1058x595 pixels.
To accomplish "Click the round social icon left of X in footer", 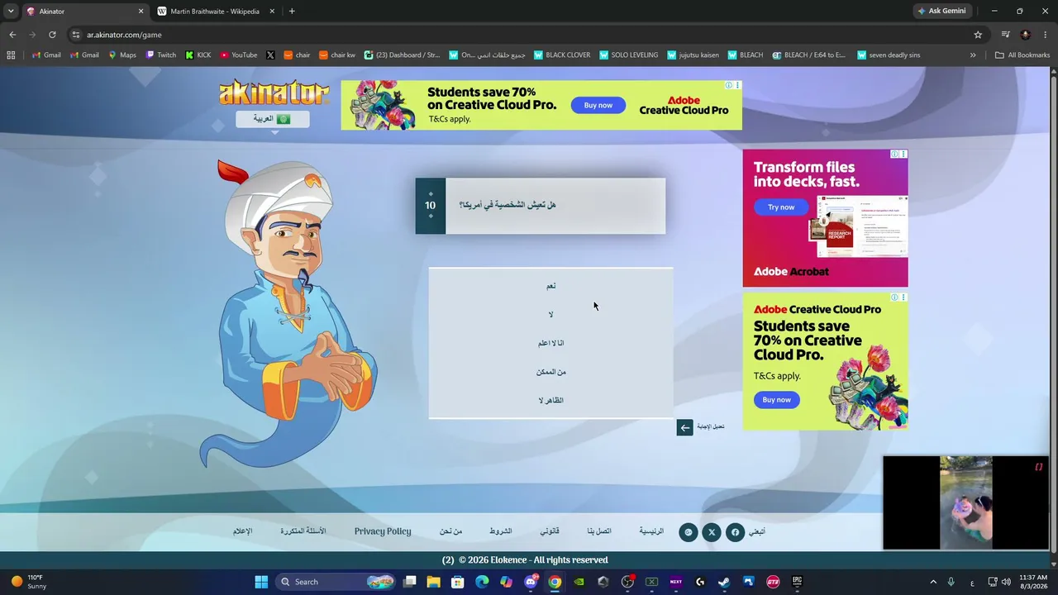I will [689, 532].
